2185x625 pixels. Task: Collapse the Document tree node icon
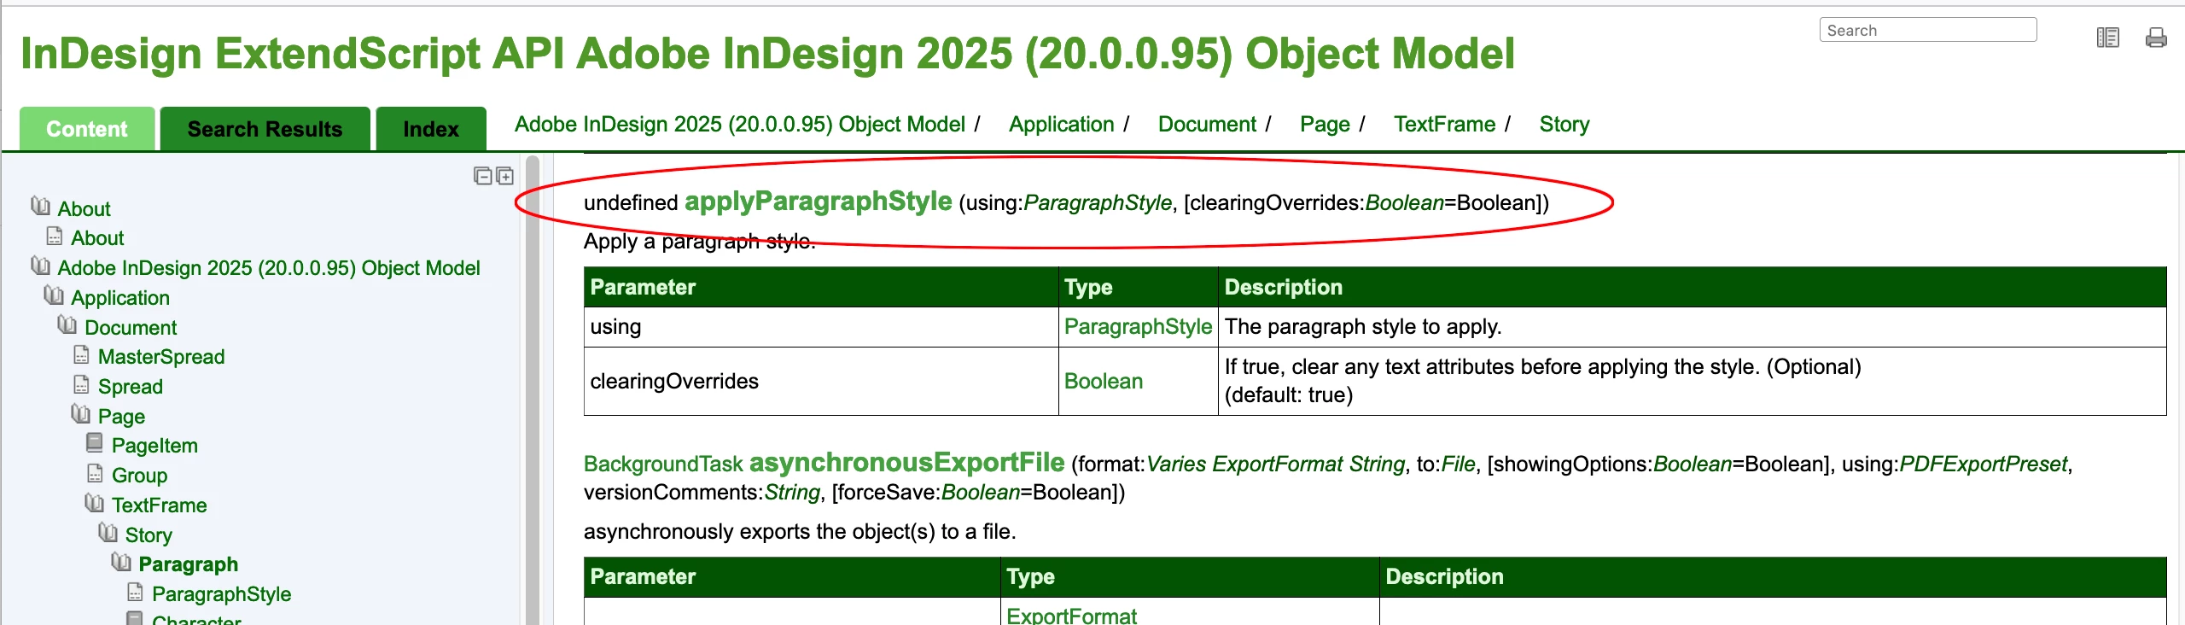(67, 325)
